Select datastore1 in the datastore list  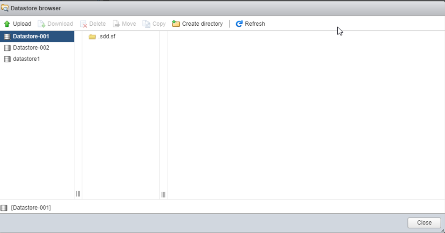(x=37, y=59)
